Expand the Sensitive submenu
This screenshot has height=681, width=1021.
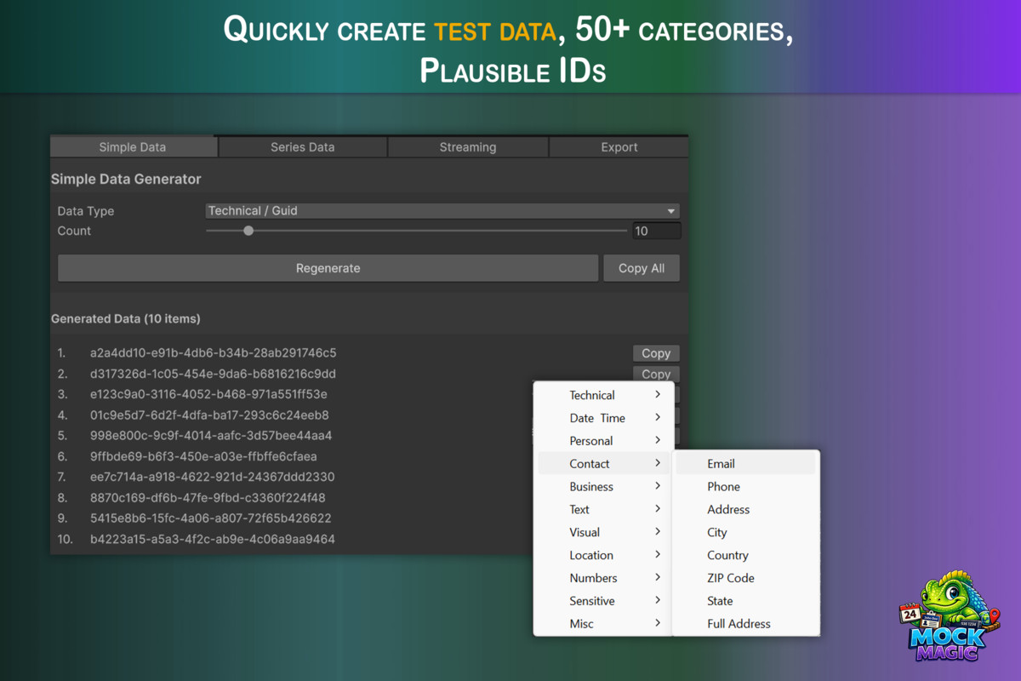coord(604,601)
